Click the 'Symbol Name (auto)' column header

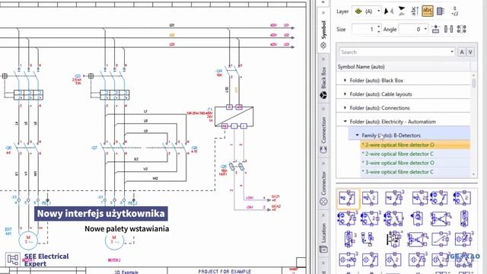click(403, 66)
